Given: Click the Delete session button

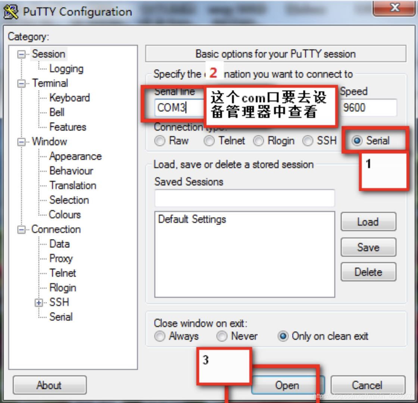Looking at the screenshot, I should [x=368, y=272].
